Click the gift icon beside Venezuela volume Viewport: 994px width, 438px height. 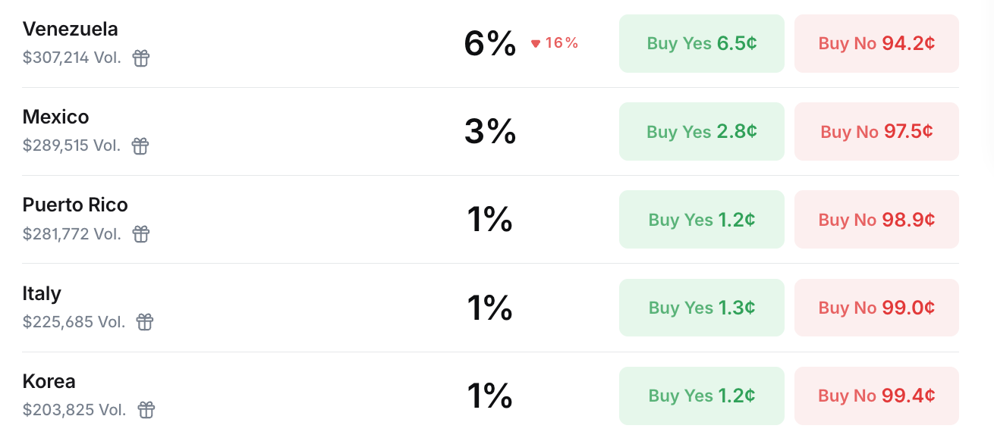[x=141, y=58]
